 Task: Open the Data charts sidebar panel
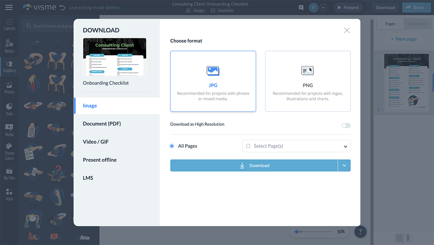[9, 109]
